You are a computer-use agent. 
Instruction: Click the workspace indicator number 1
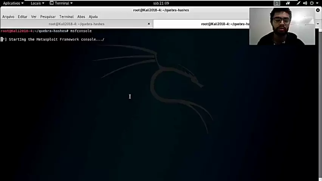pyautogui.click(x=277, y=3)
